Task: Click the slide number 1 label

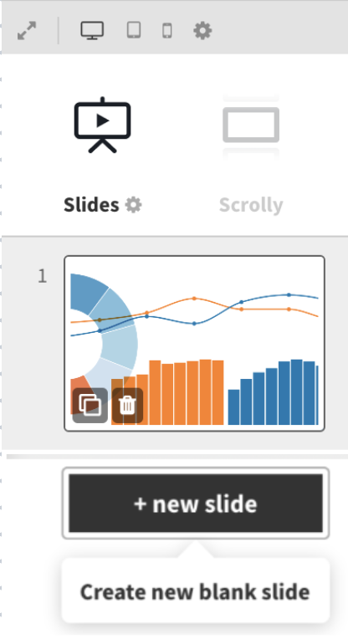Action: (43, 277)
